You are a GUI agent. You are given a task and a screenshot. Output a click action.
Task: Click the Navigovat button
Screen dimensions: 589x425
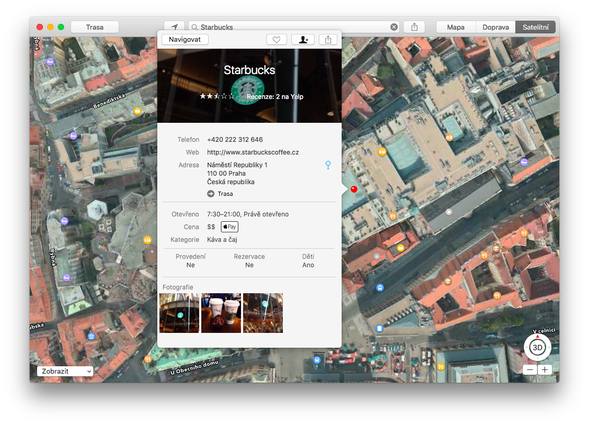[x=185, y=40]
